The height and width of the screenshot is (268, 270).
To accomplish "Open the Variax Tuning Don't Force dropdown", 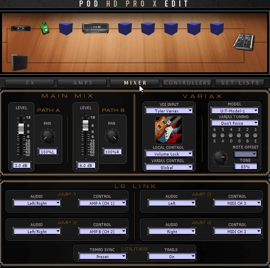I will [x=235, y=123].
